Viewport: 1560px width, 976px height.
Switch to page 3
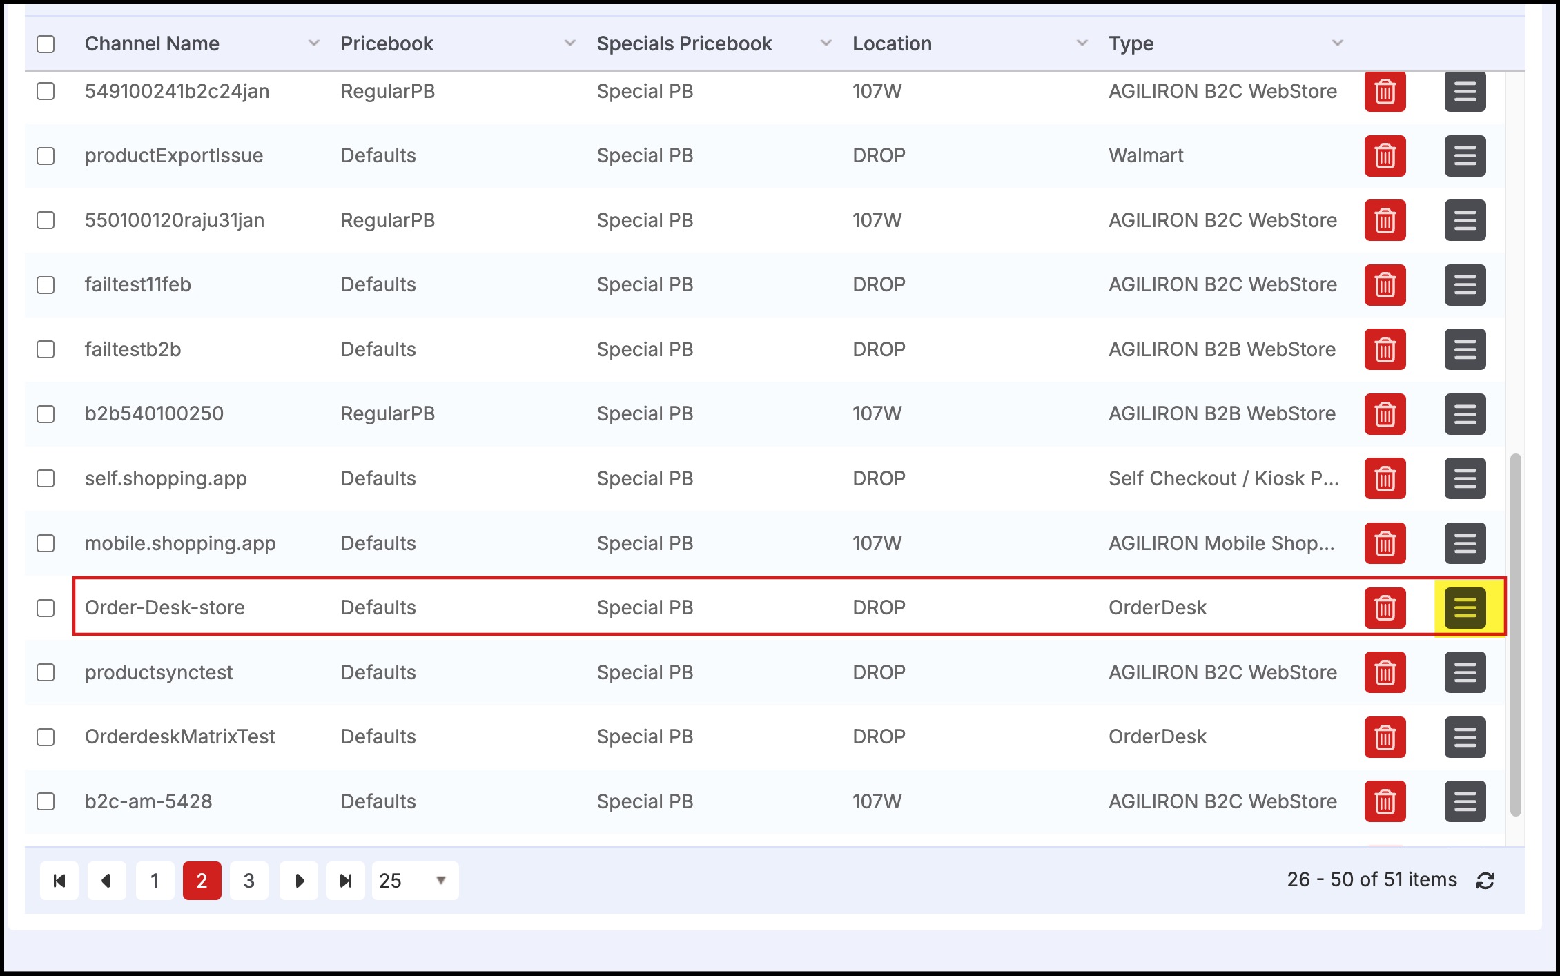(249, 881)
